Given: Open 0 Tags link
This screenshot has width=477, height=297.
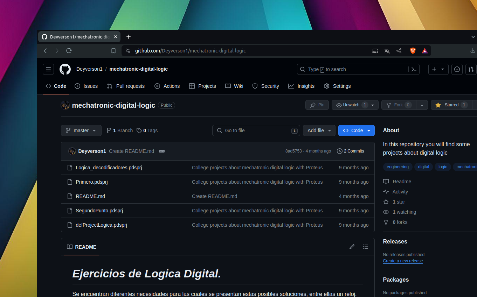Looking at the screenshot, I should 147,130.
